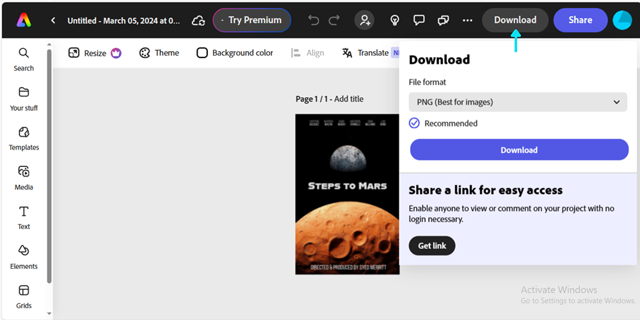Click the project title Untitled - March 05
This screenshot has height=320, width=640.
(124, 20)
